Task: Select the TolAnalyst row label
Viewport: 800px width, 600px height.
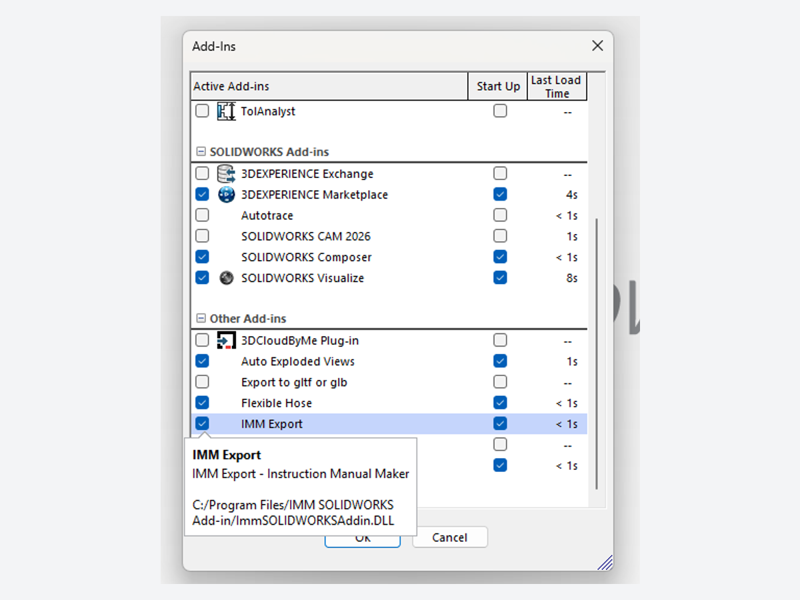Action: click(x=268, y=111)
